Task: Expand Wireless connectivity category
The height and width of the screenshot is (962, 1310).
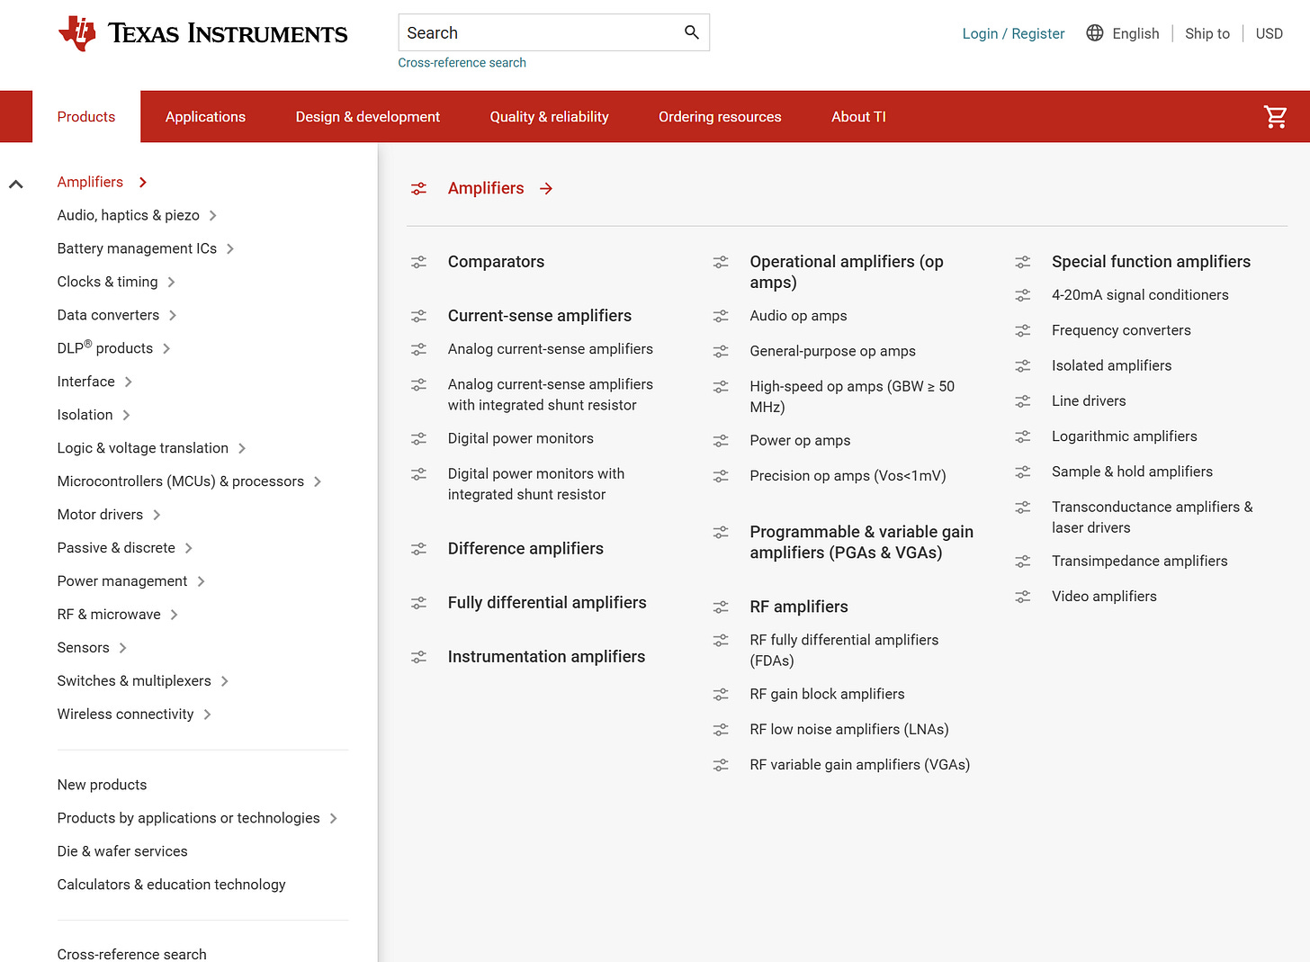Action: [207, 715]
